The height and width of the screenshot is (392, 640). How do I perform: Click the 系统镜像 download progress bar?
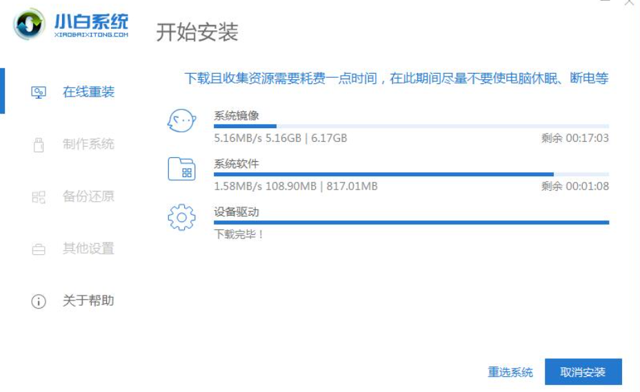point(412,126)
